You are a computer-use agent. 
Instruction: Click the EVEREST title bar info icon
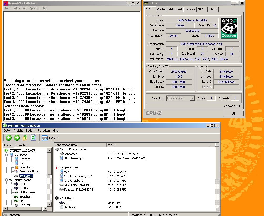(5, 126)
